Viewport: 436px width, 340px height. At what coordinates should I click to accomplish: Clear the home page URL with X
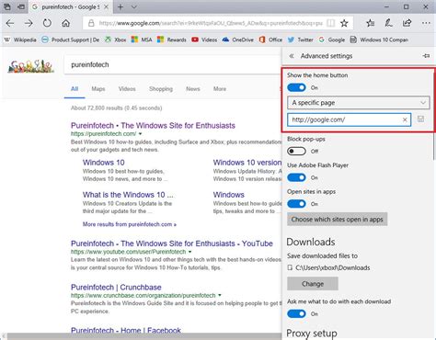405,119
